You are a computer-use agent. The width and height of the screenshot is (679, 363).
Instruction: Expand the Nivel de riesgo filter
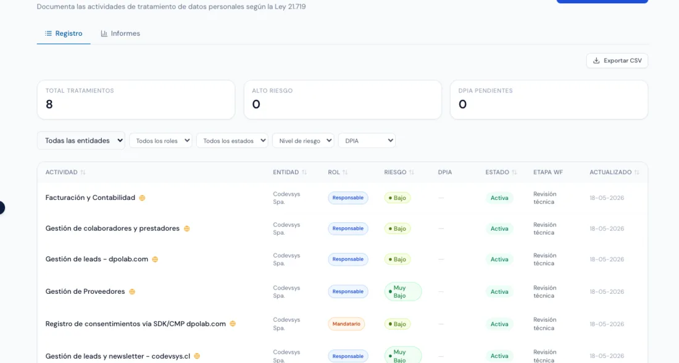pyautogui.click(x=303, y=141)
